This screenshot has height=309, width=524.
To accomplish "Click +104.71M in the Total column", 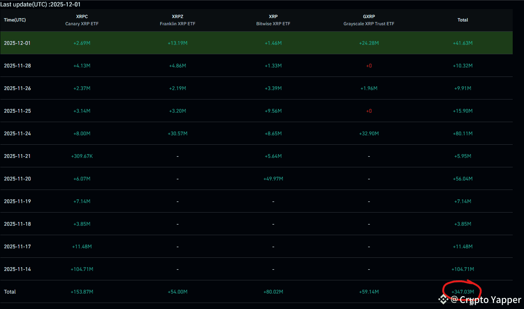I will 463,269.
